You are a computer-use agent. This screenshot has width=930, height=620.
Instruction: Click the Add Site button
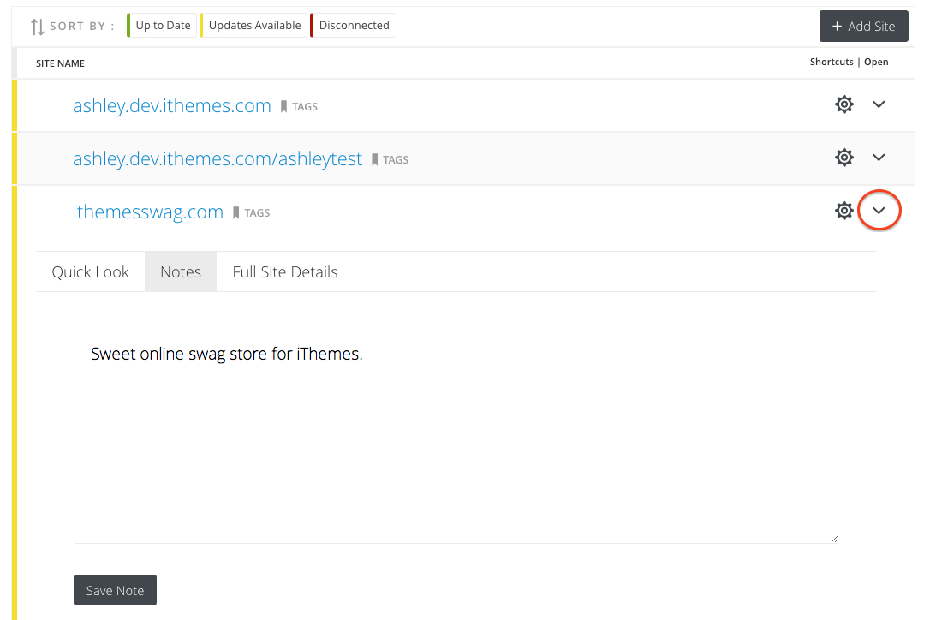[863, 26]
